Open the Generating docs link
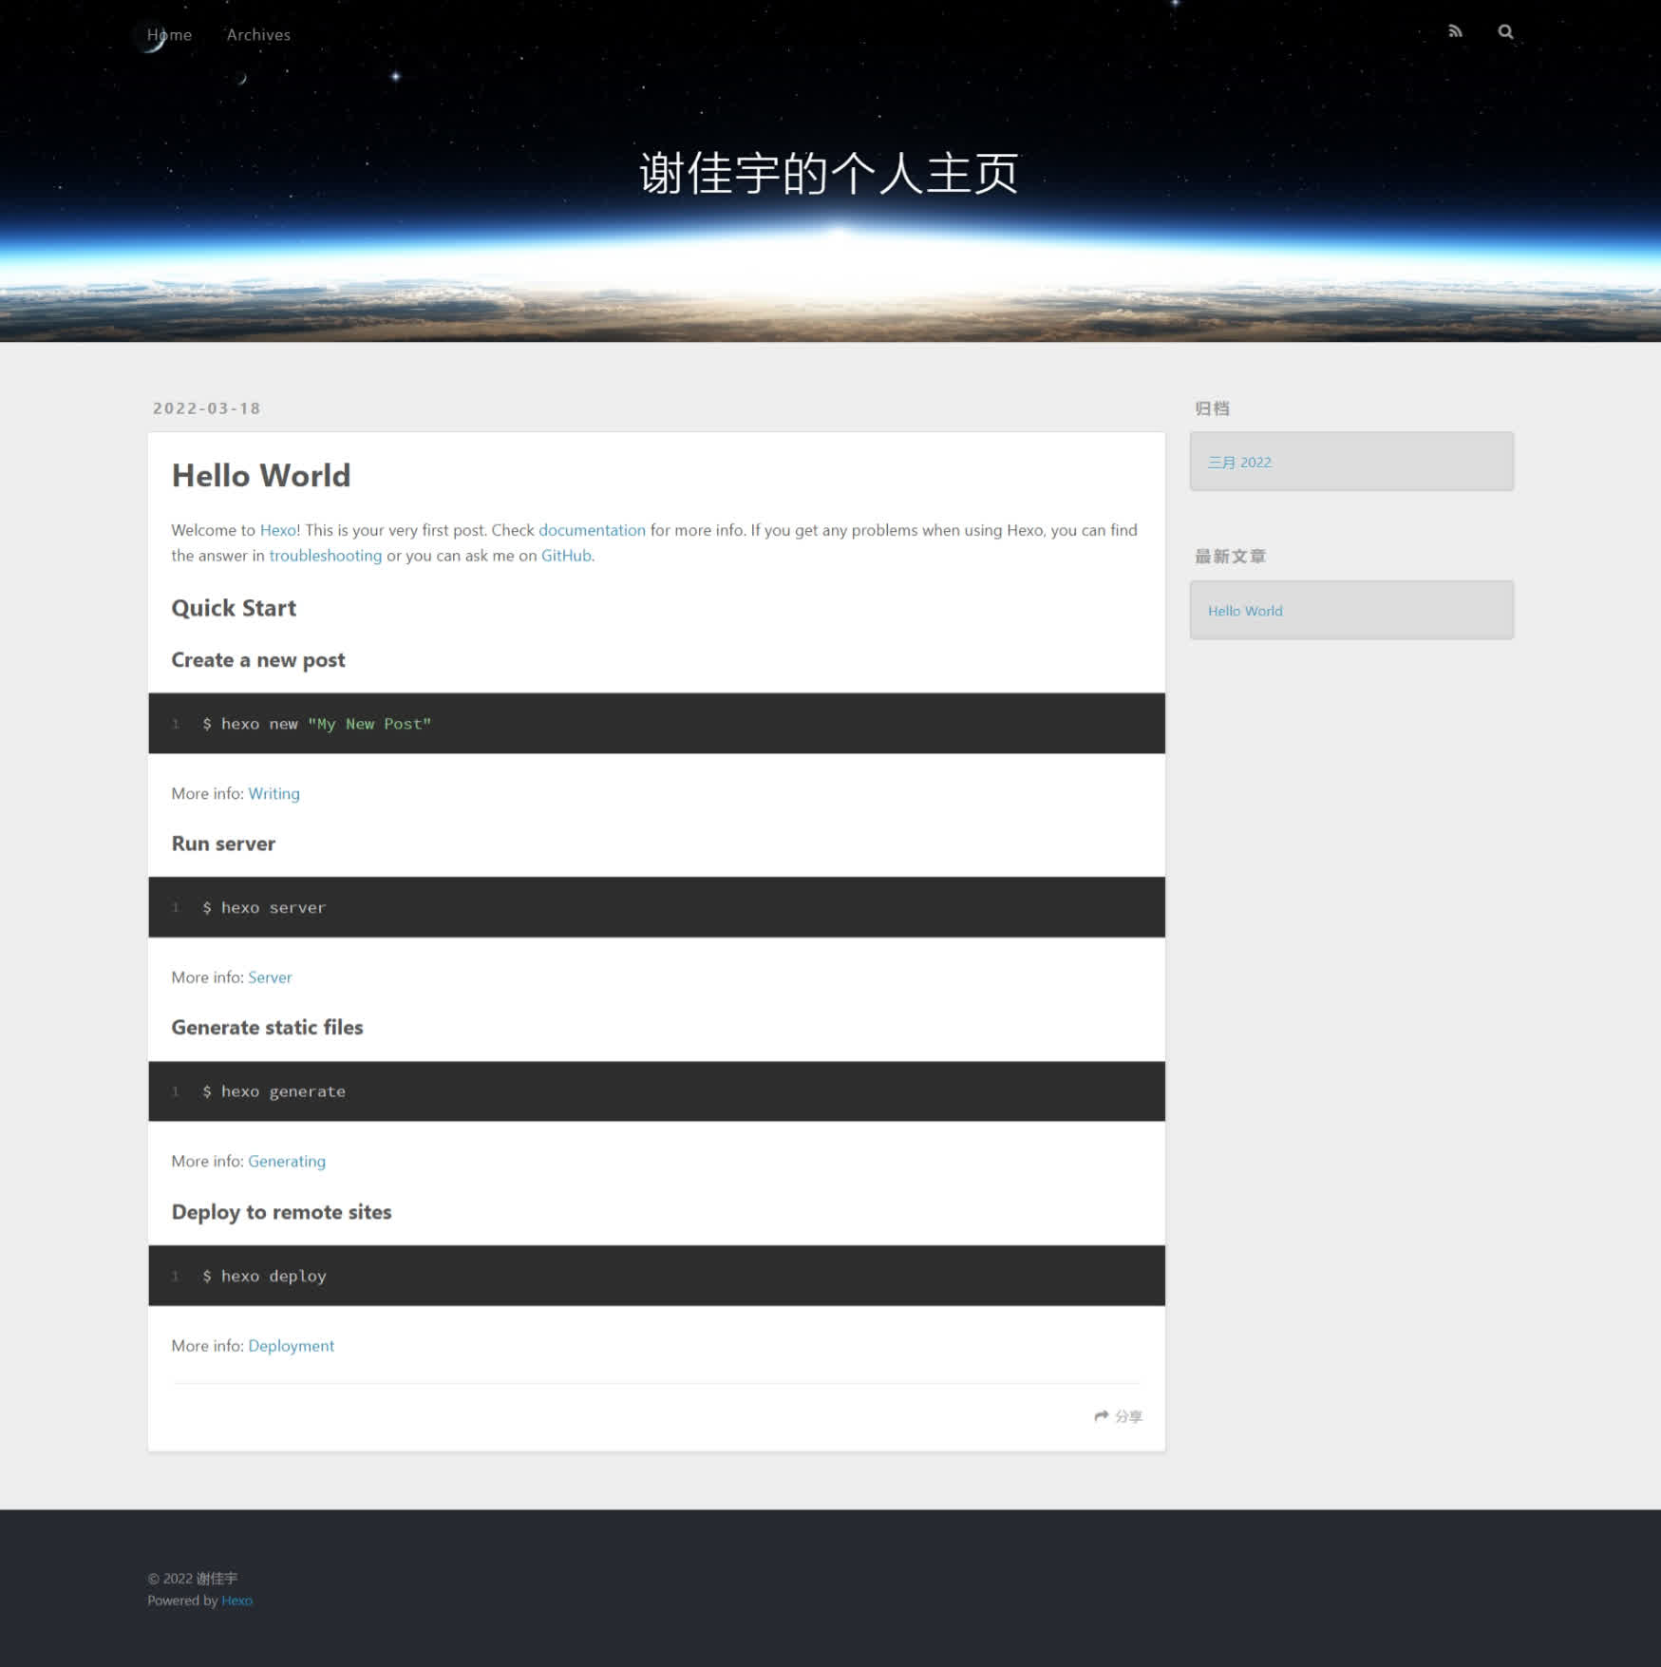1661x1667 pixels. tap(287, 1161)
